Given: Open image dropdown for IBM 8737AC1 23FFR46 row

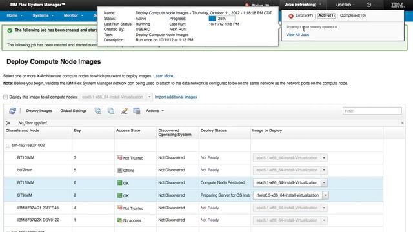Looking at the screenshot, I should click(x=324, y=208).
